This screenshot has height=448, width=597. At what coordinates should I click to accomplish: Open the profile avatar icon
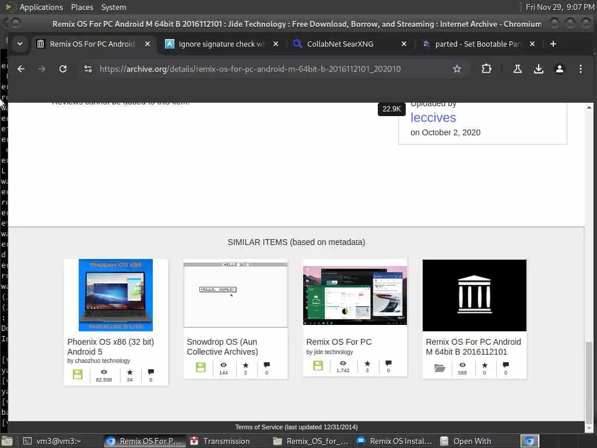559,69
